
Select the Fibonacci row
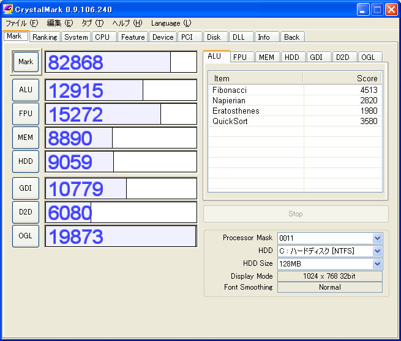(x=295, y=90)
